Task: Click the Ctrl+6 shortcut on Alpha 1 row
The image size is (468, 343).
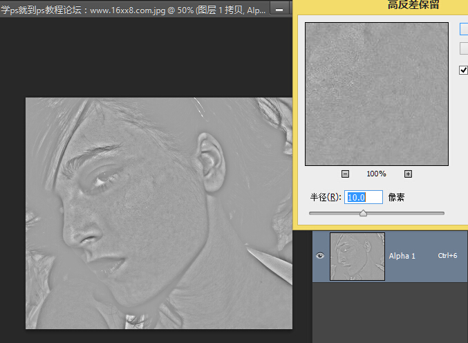Action: [448, 256]
